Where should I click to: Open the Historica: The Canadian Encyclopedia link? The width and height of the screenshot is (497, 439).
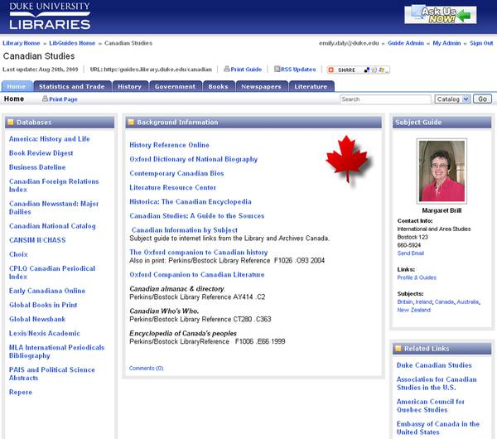coord(190,201)
